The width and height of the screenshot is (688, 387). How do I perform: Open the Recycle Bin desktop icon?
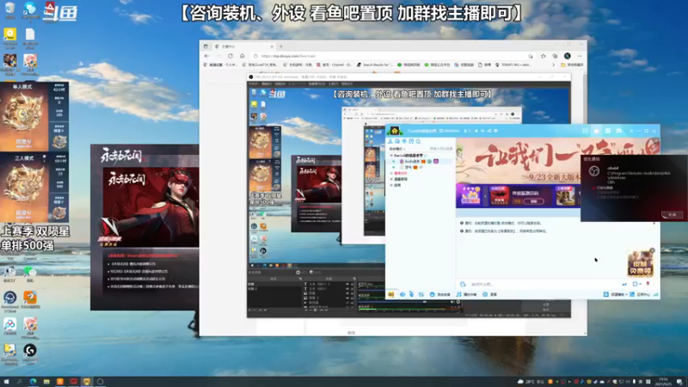click(x=9, y=8)
